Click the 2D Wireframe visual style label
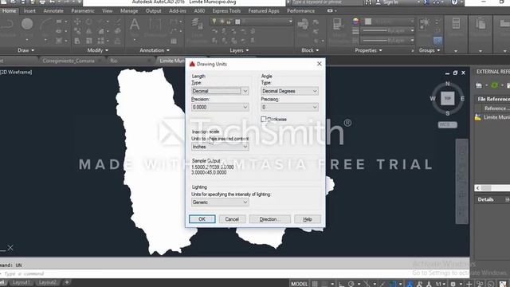This screenshot has height=287, width=510. [16, 73]
